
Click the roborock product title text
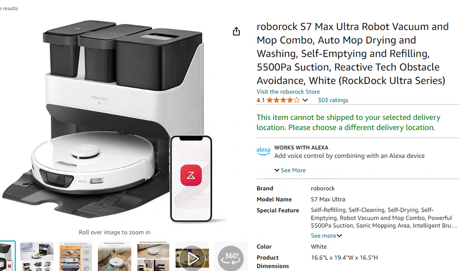[352, 53]
